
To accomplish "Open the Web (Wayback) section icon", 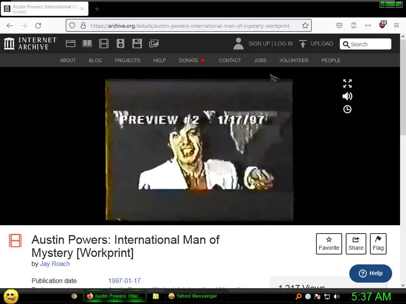I will (71, 44).
